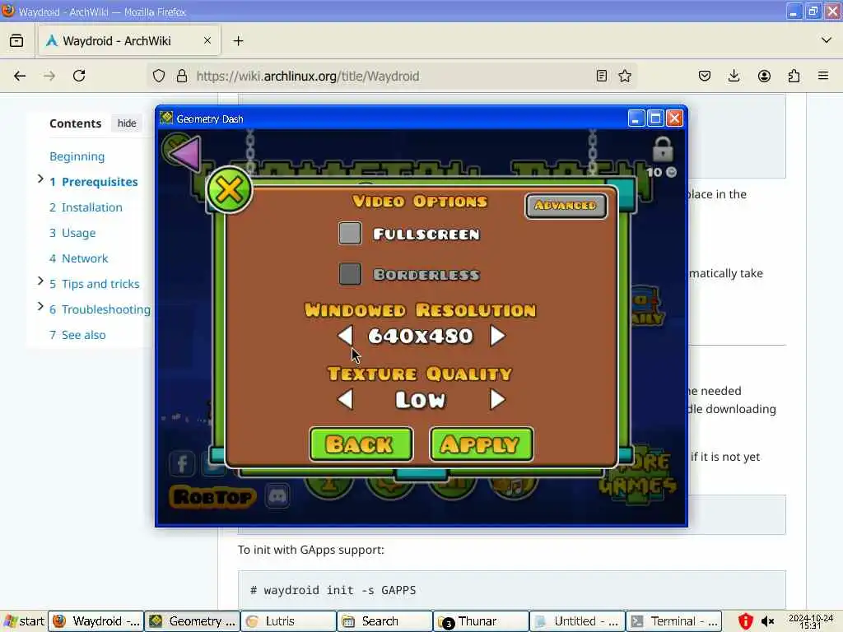Screen dimensions: 843x632
Task: Switch to Terminal taskbar item
Action: (673, 621)
